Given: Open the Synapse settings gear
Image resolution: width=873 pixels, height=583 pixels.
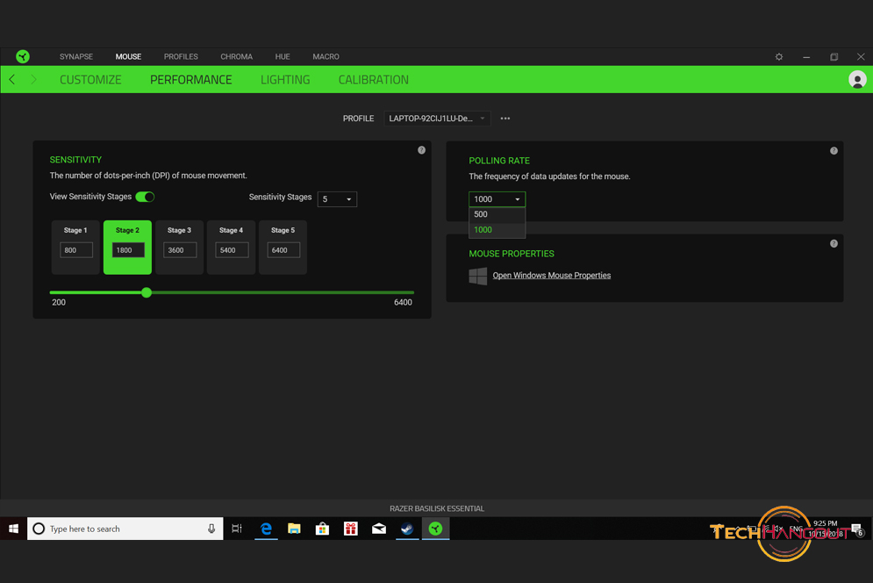Looking at the screenshot, I should tap(779, 57).
